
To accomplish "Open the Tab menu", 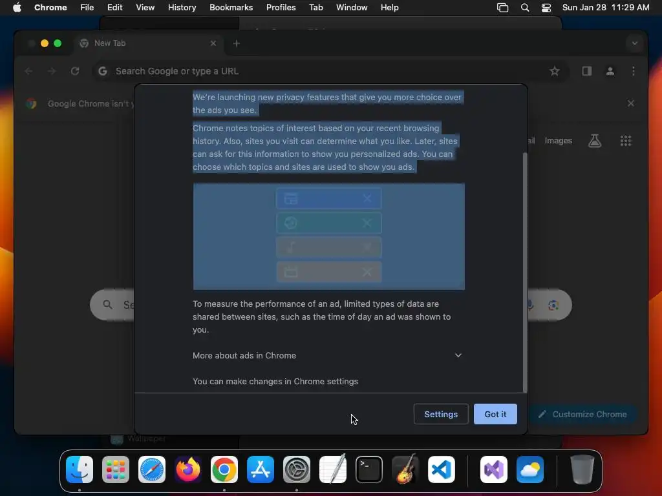I will (x=315, y=8).
